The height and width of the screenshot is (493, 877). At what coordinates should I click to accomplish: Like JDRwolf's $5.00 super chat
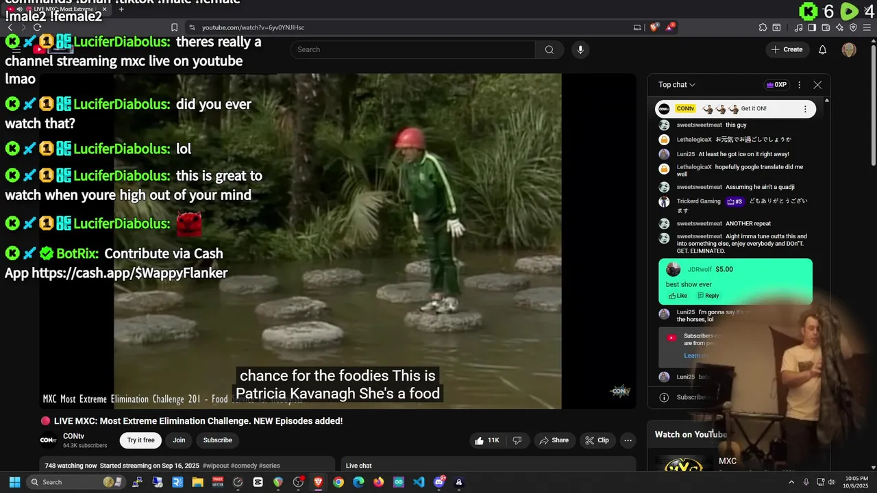click(678, 296)
